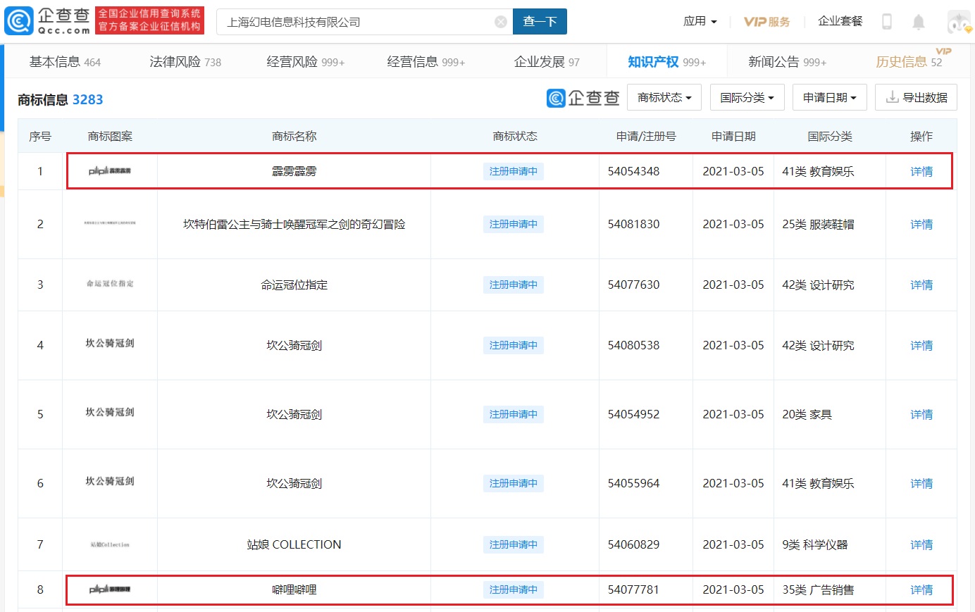
Task: Switch to the 法律风险 tab
Action: point(185,62)
